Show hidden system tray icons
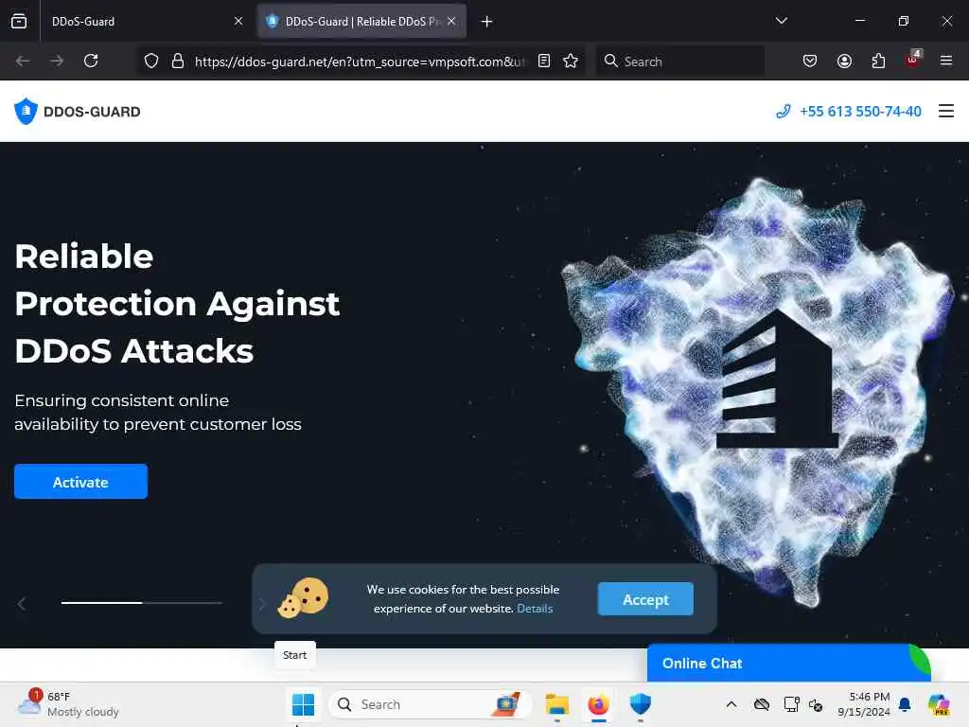The image size is (969, 727). (x=731, y=704)
